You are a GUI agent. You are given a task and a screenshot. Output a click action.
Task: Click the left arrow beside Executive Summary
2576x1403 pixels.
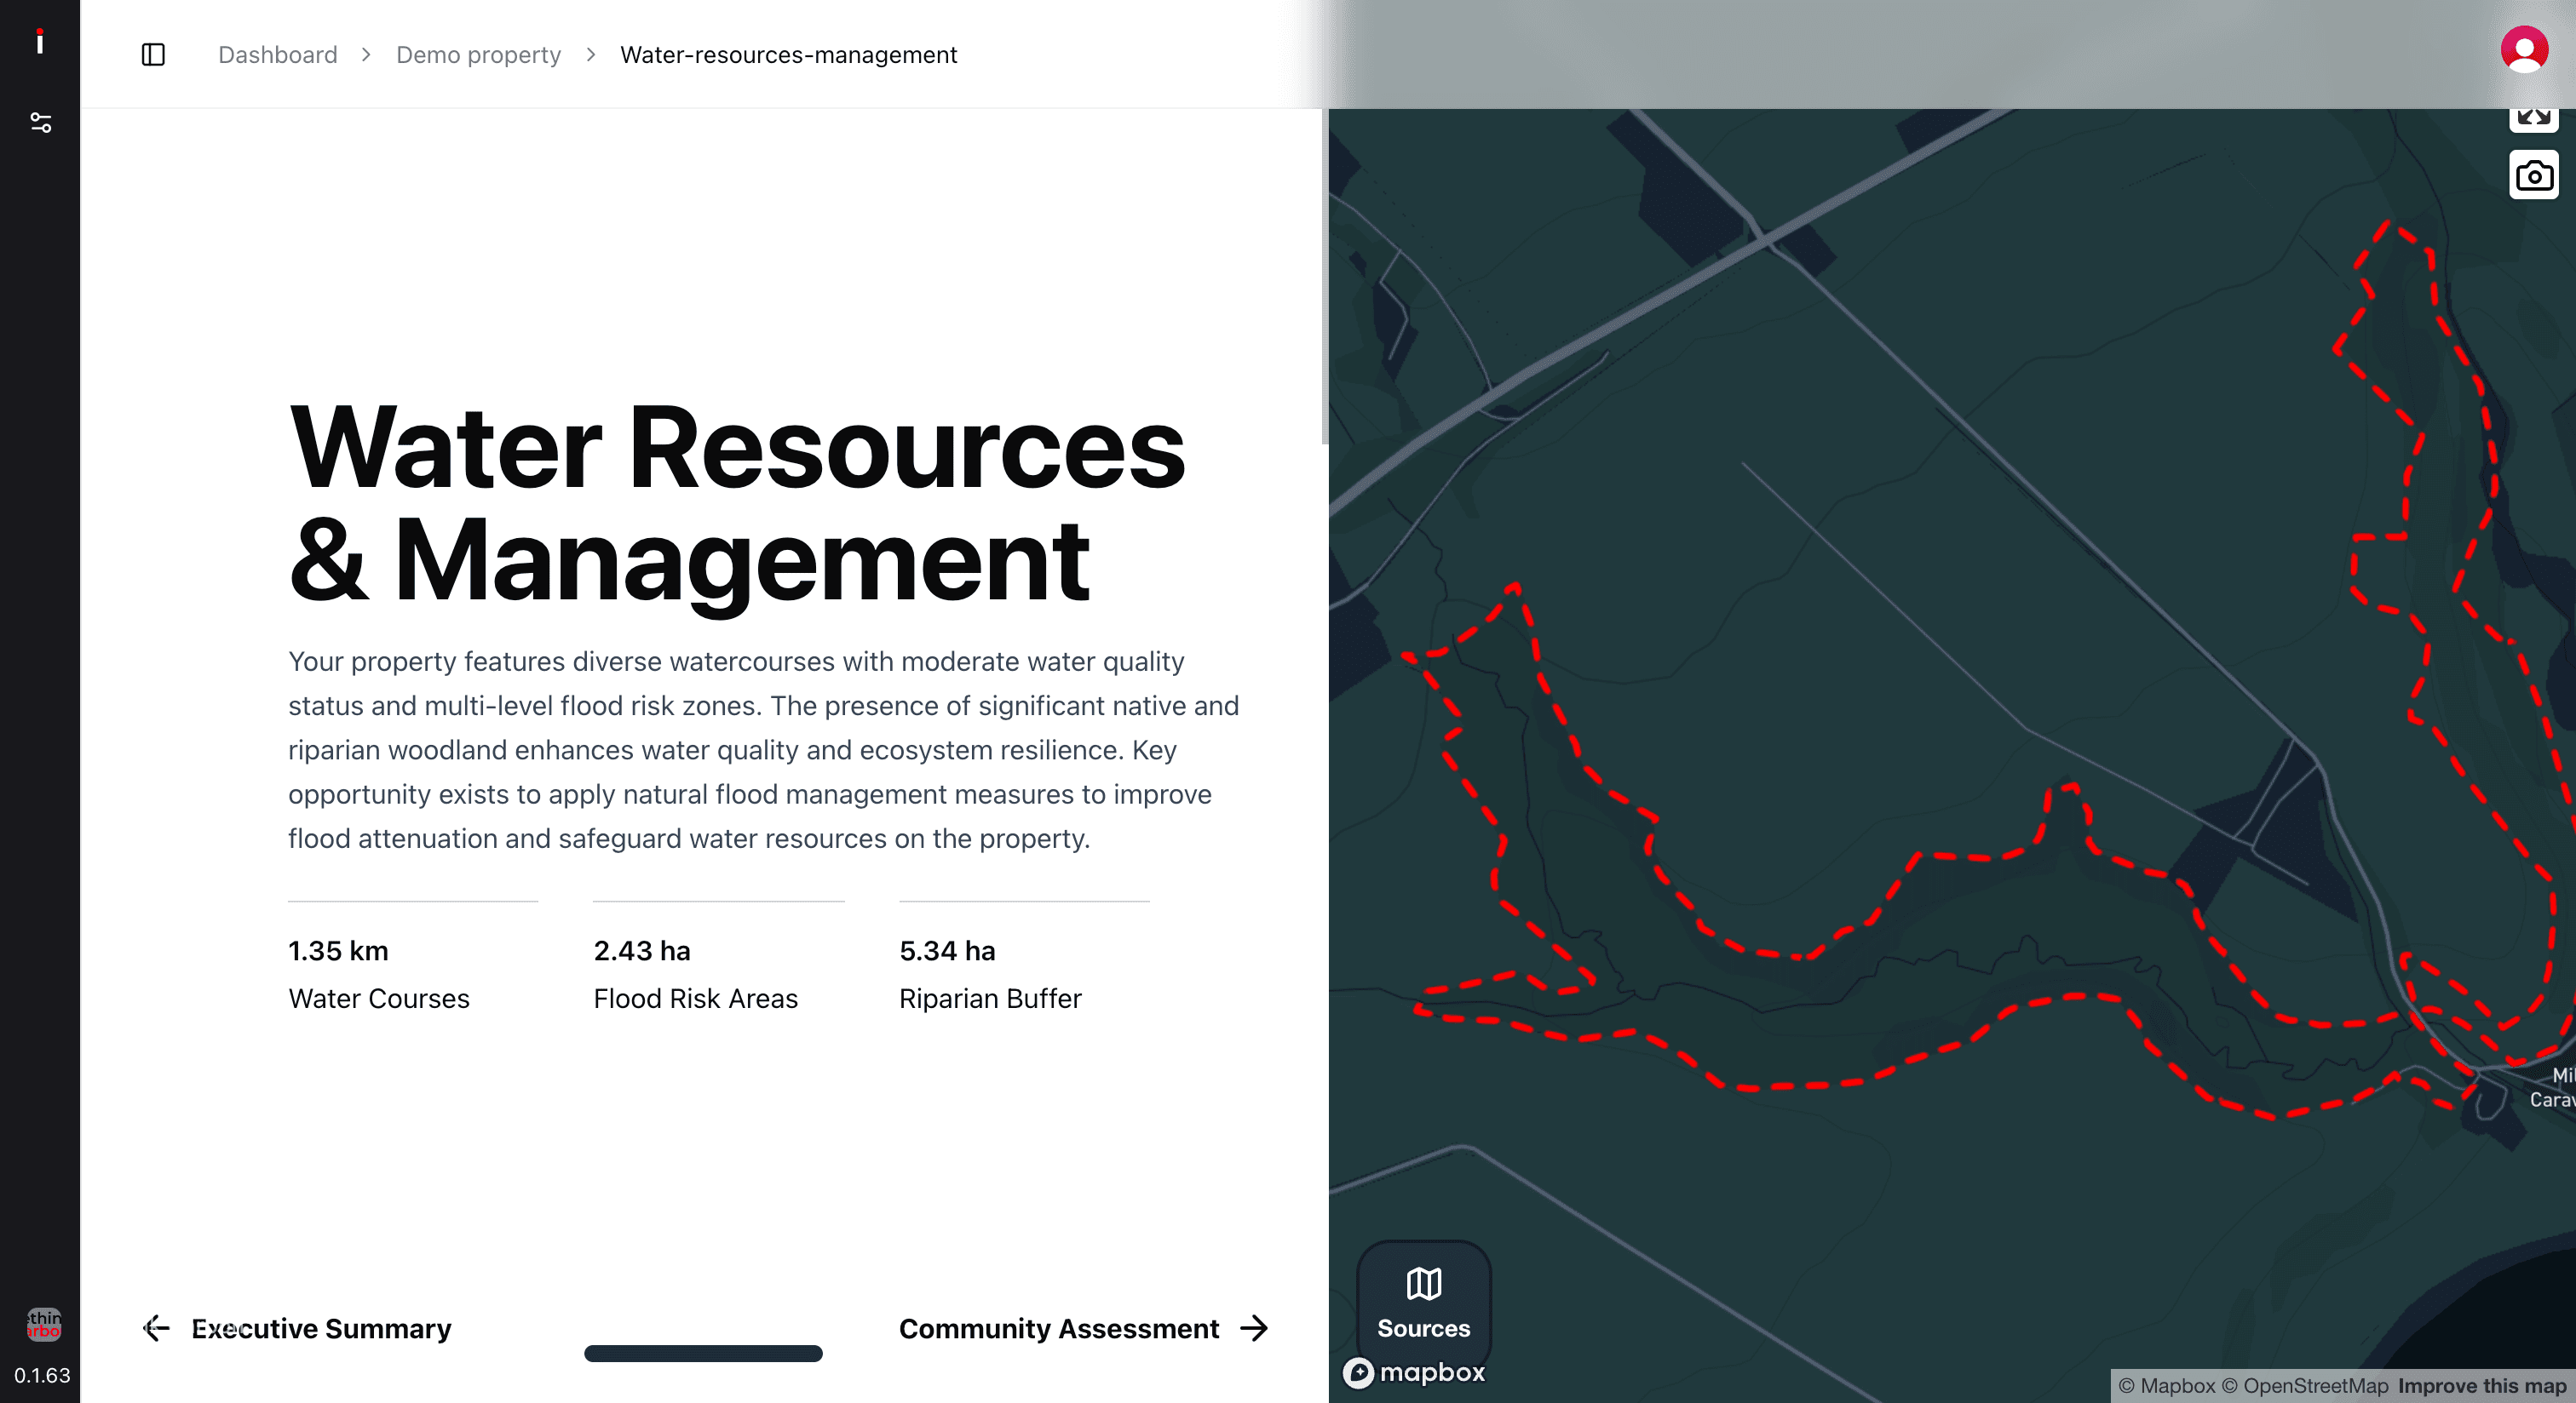coord(156,1328)
